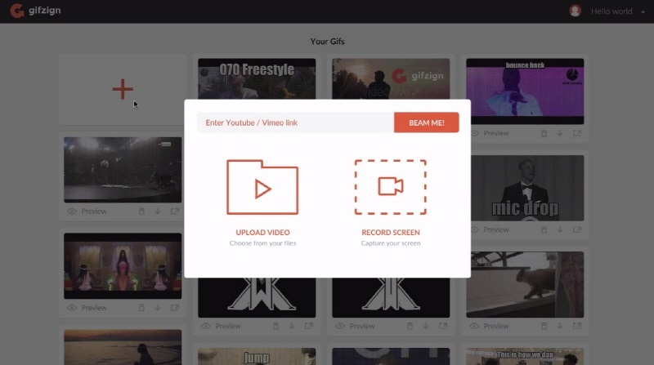Delete the dark stage gif with its trash icon
Viewport: 654px width, 365px height.
141,211
